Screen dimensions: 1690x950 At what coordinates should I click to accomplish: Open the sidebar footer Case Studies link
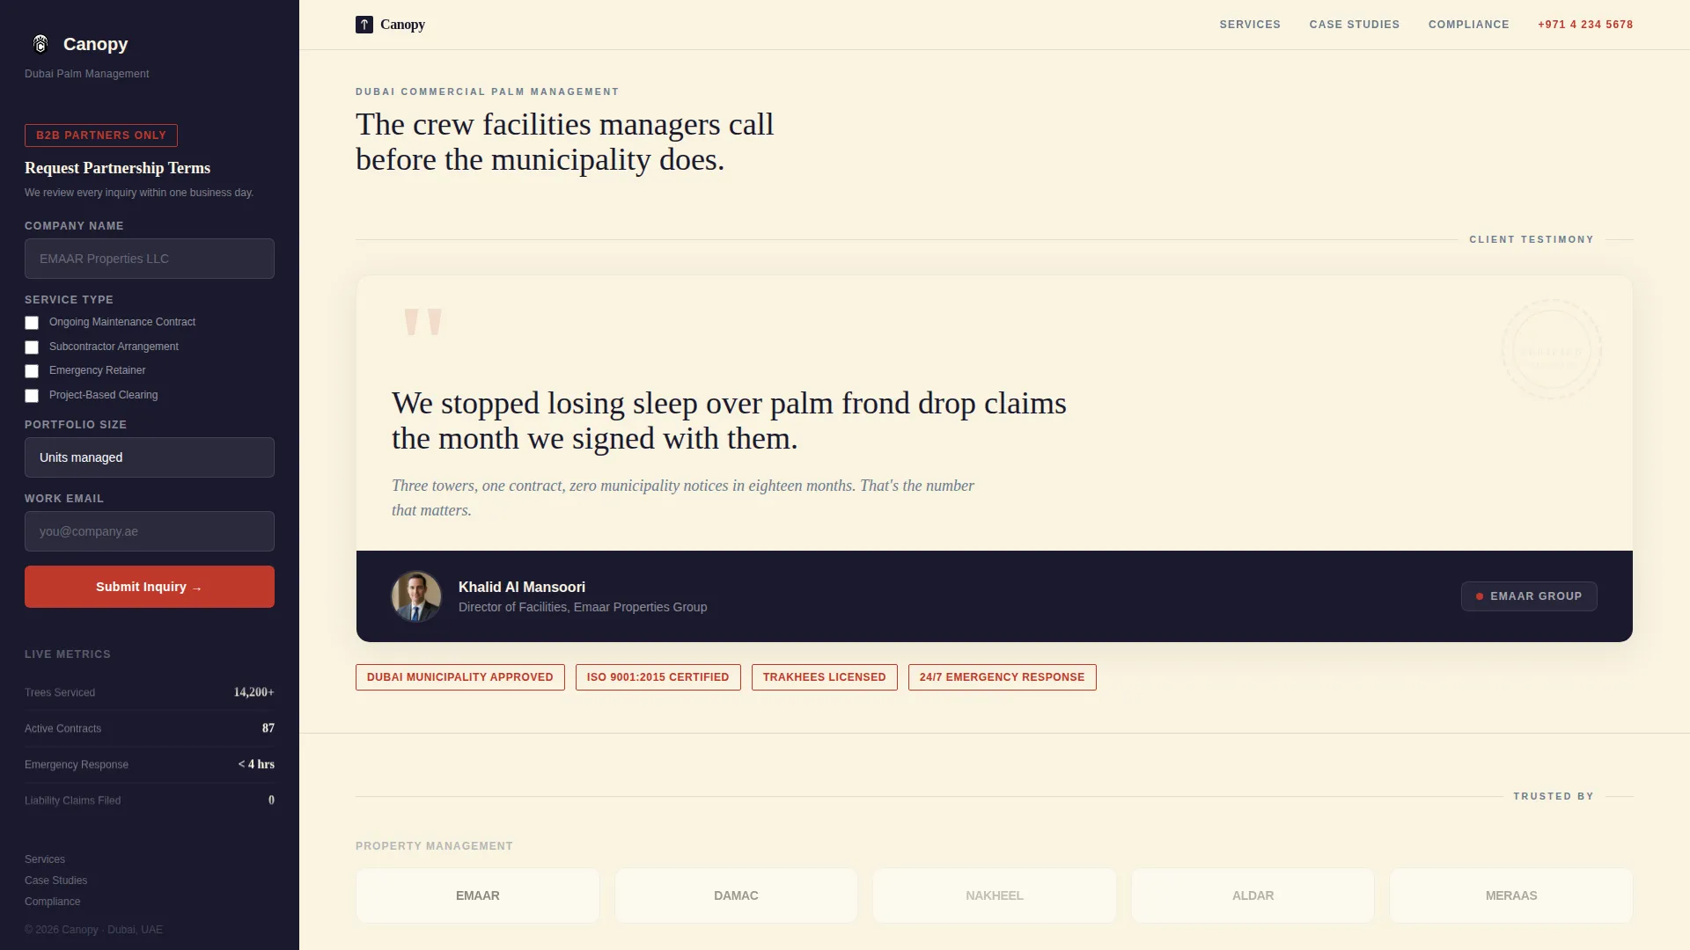pos(55,881)
